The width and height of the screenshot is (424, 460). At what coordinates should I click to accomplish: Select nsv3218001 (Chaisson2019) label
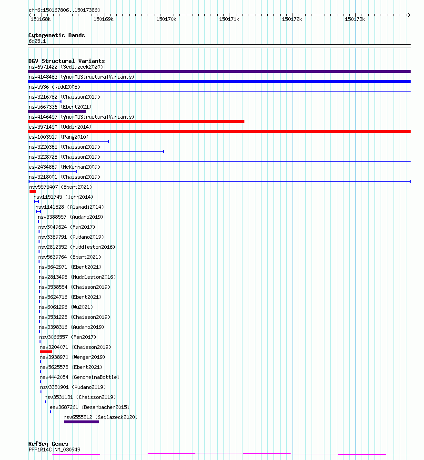pyautogui.click(x=64, y=176)
